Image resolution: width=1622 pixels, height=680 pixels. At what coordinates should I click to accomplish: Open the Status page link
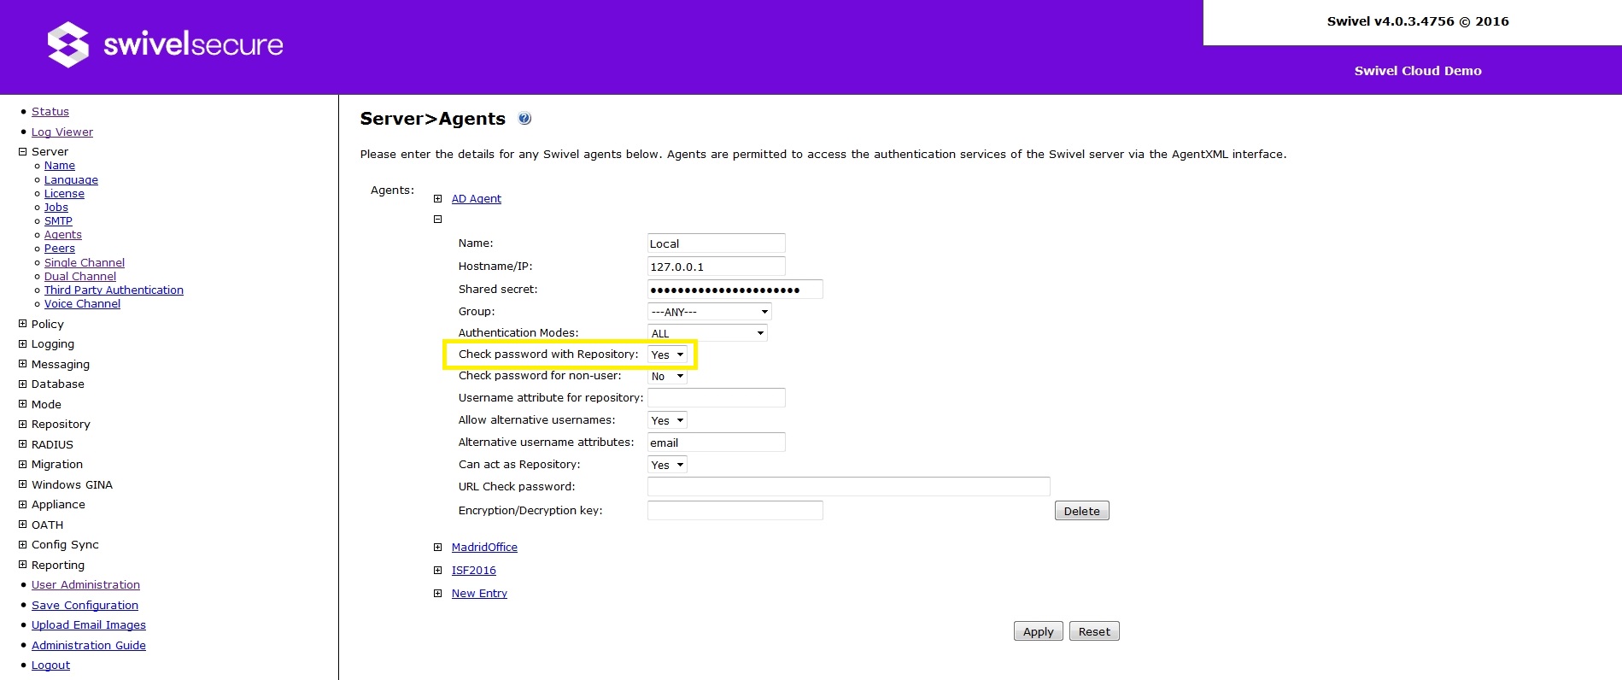click(50, 112)
